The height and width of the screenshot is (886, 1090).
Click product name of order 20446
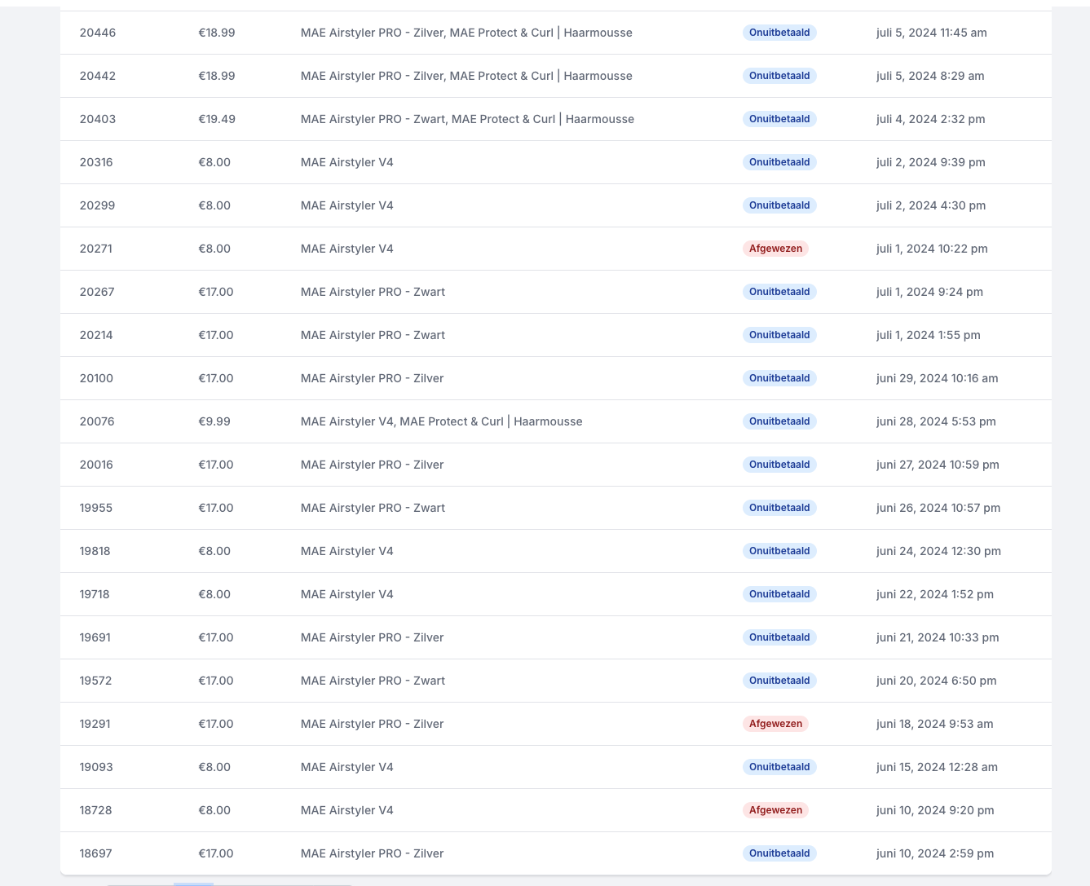click(466, 33)
